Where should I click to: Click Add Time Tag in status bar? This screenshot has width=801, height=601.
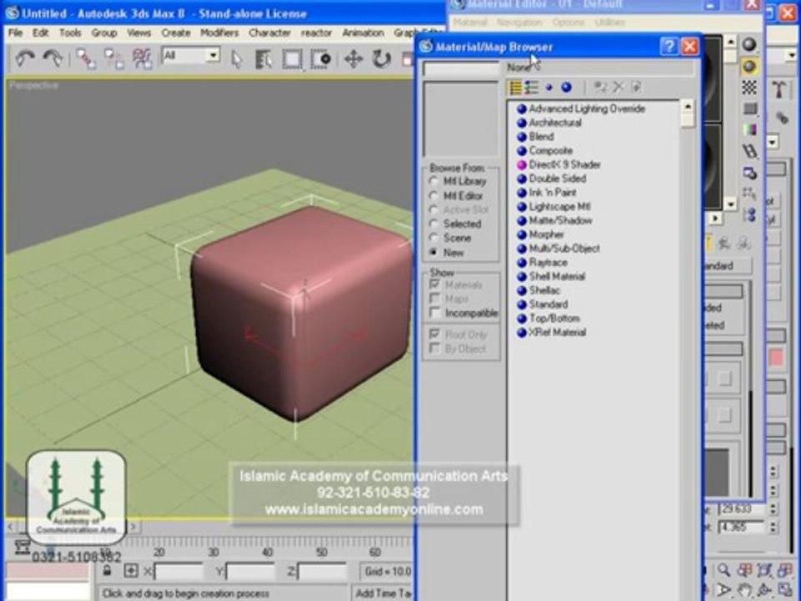click(382, 593)
